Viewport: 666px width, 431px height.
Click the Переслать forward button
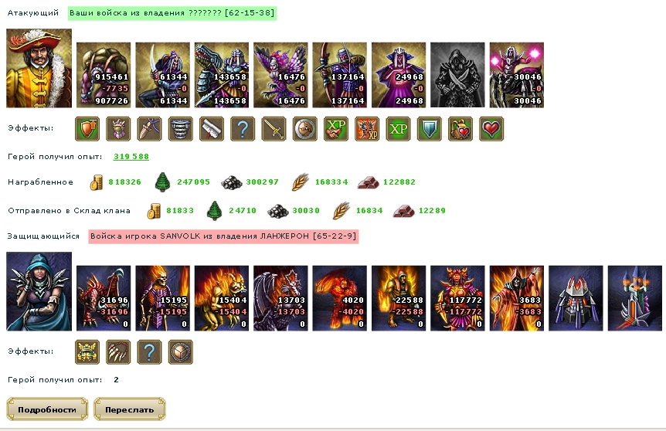(x=130, y=409)
